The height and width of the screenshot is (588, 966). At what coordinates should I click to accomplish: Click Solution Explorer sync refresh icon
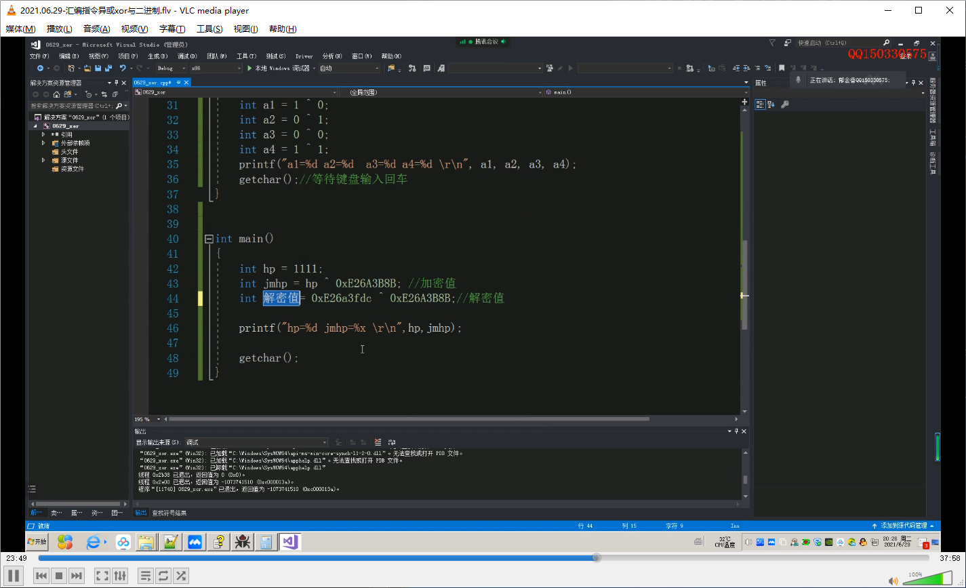pyautogui.click(x=104, y=94)
